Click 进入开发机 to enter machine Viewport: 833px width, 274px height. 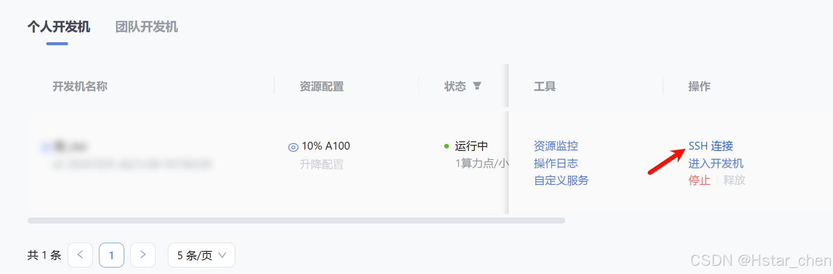pos(716,164)
